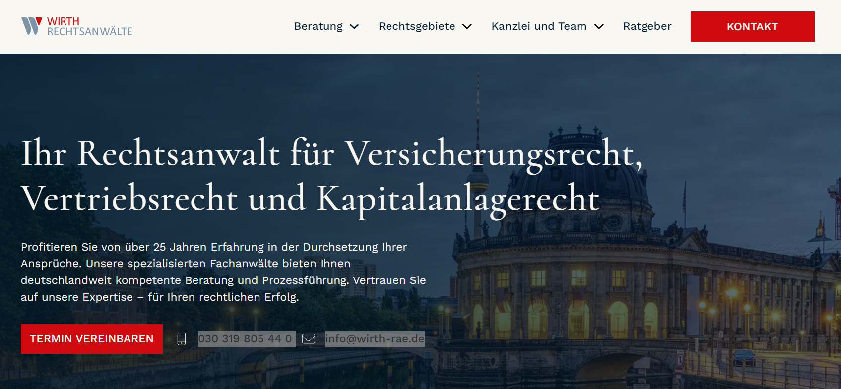841x389 pixels.
Task: Open the Kanzlei und Team menu
Action: (x=539, y=26)
